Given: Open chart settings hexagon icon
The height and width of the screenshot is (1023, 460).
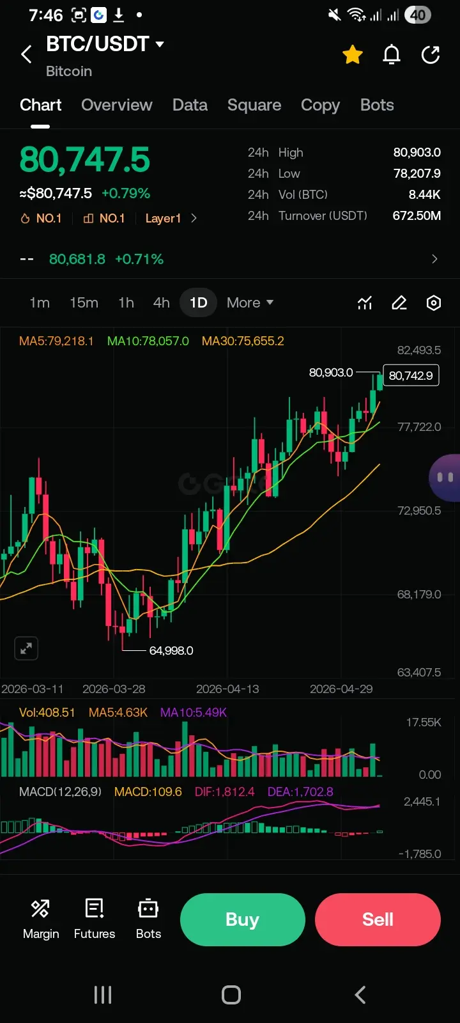Looking at the screenshot, I should [x=434, y=302].
